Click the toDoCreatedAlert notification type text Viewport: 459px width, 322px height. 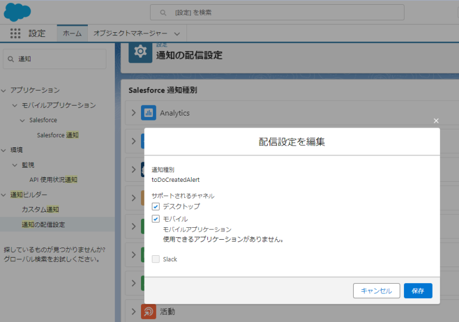(176, 179)
